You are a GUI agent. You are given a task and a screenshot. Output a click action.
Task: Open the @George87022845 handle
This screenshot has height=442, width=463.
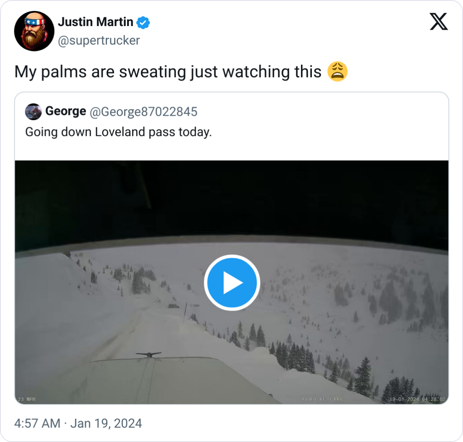pos(143,112)
